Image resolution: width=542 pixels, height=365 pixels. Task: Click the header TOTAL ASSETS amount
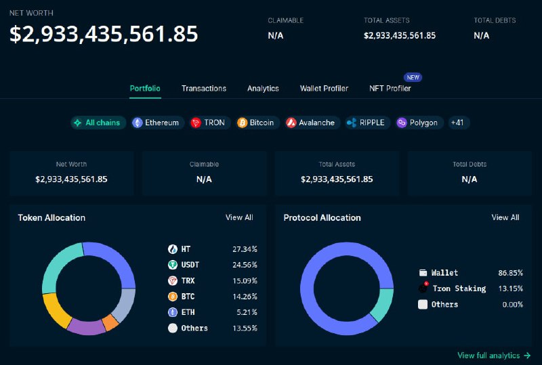click(400, 36)
